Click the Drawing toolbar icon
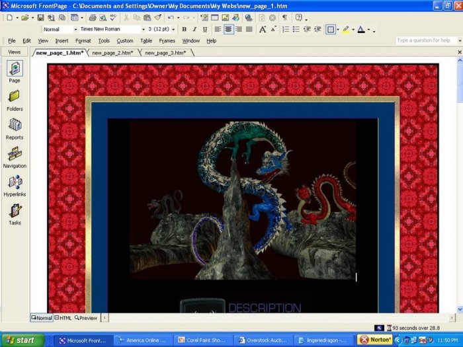 (x=235, y=18)
